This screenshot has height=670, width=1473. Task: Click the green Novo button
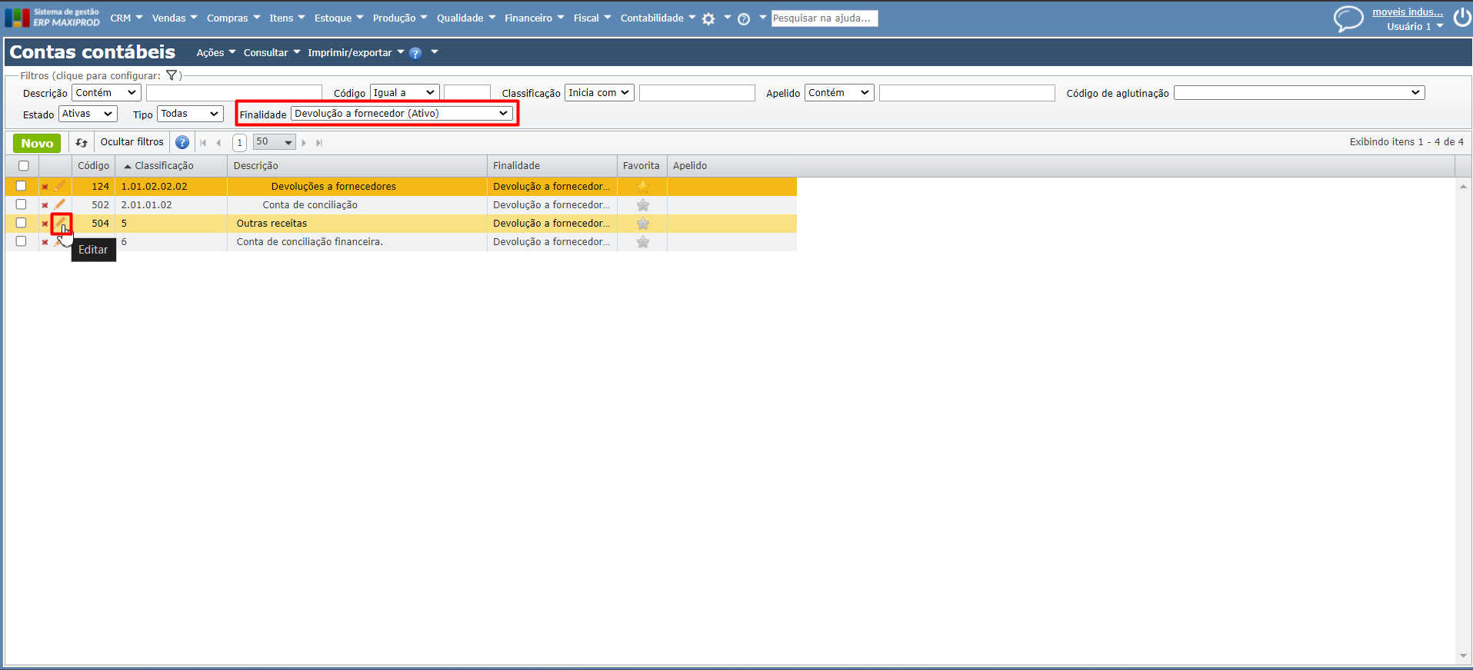[x=37, y=143]
